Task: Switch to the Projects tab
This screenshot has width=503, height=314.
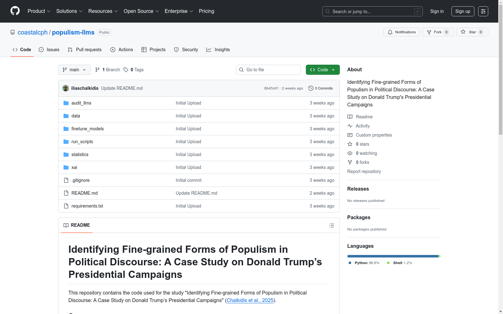Action: (x=153, y=50)
